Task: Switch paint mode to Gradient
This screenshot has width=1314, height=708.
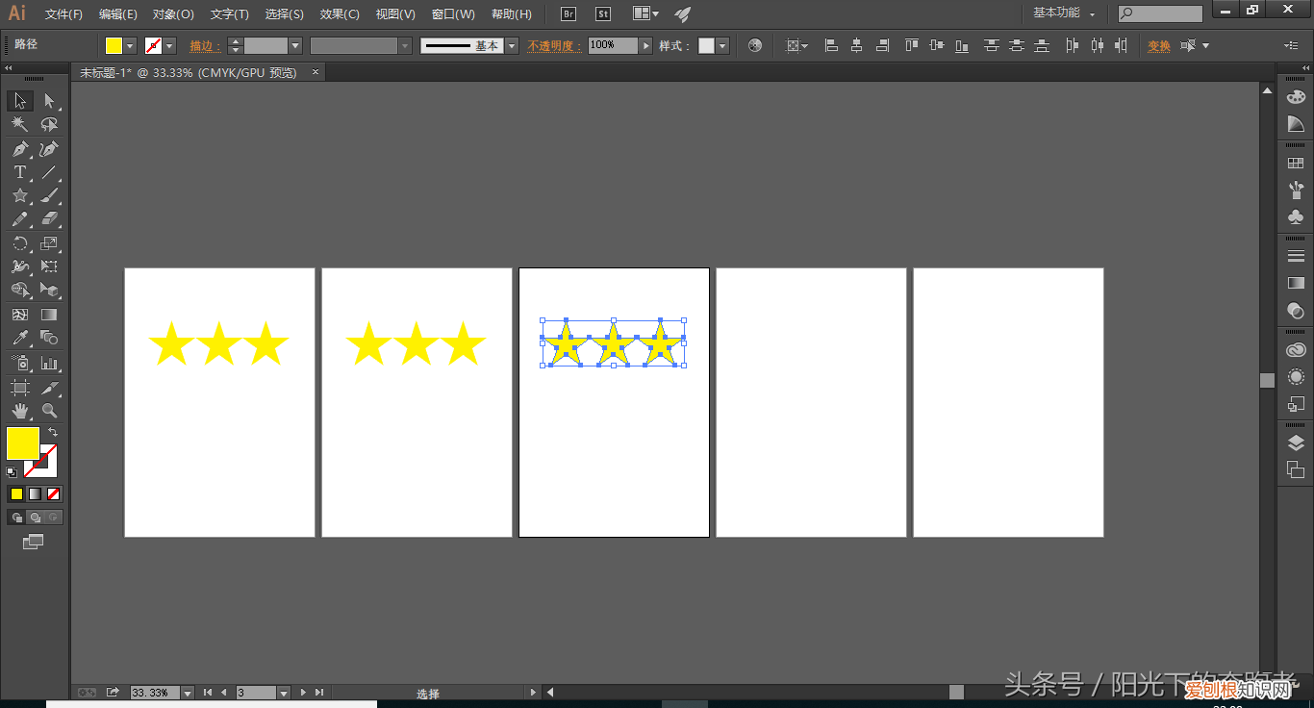Action: (x=35, y=493)
